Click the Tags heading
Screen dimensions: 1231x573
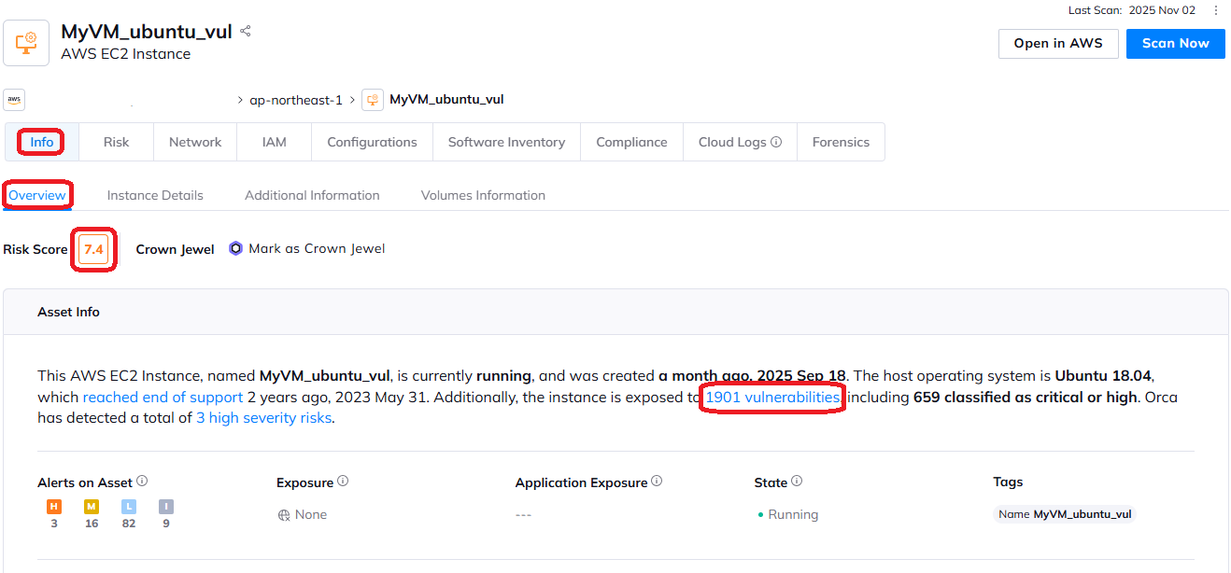(1008, 482)
